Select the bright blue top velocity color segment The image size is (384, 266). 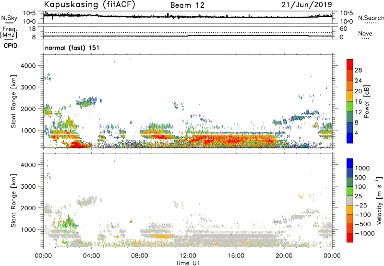350,164
